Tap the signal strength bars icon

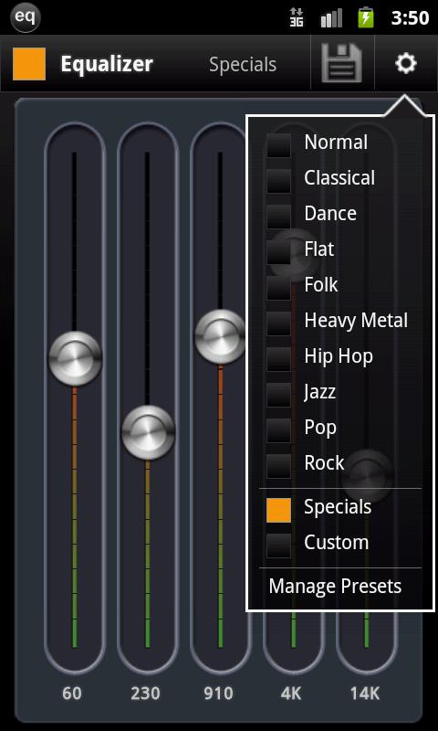click(331, 17)
